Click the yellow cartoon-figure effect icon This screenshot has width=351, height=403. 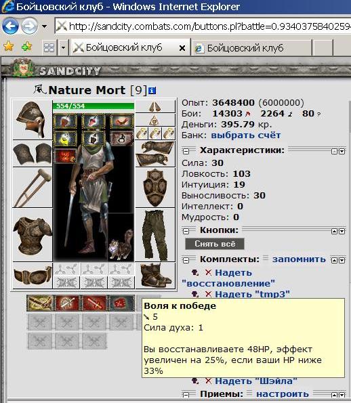pos(65,139)
